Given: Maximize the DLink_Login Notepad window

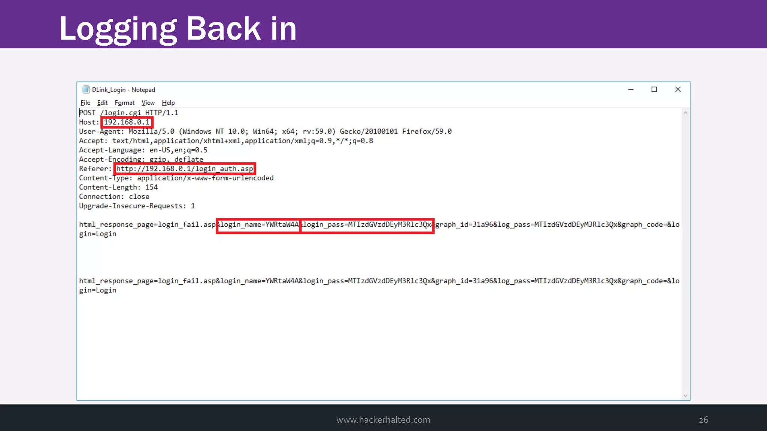Looking at the screenshot, I should [x=654, y=89].
